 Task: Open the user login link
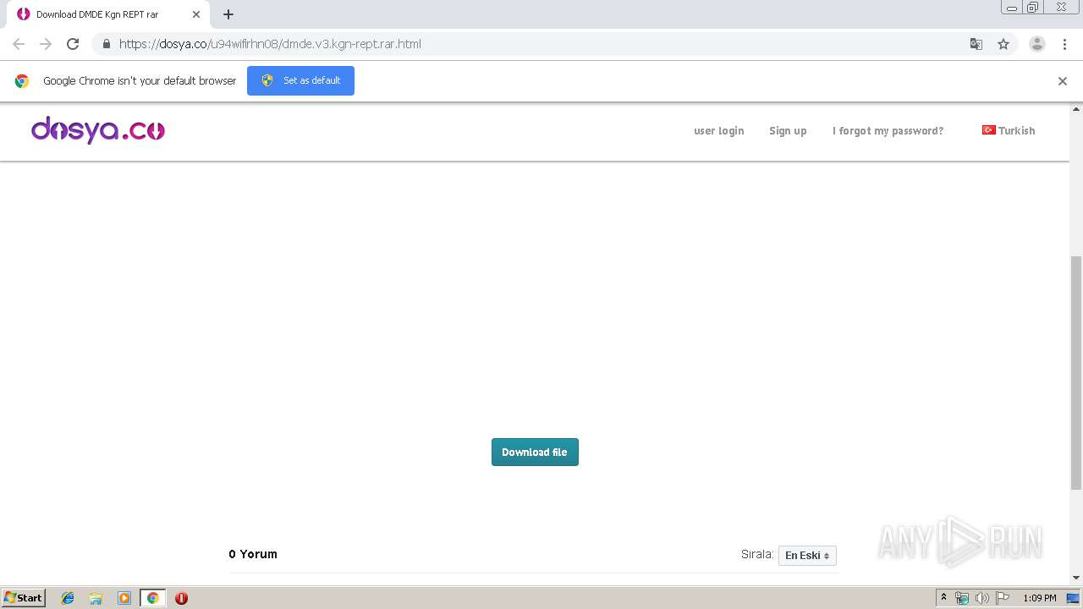719,131
